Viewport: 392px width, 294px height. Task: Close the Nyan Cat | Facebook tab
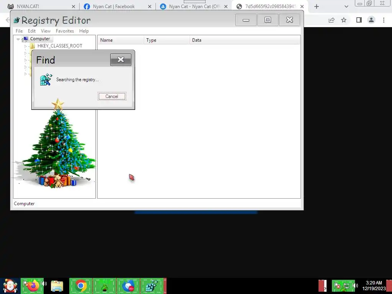point(150,7)
